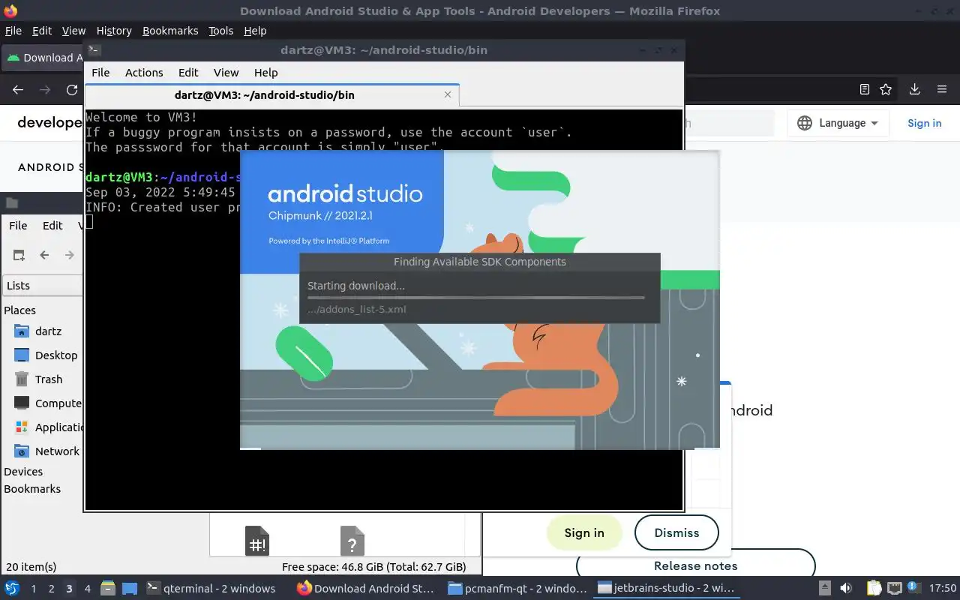Bookmark this page with star icon
The width and height of the screenshot is (960, 600).
(x=886, y=89)
